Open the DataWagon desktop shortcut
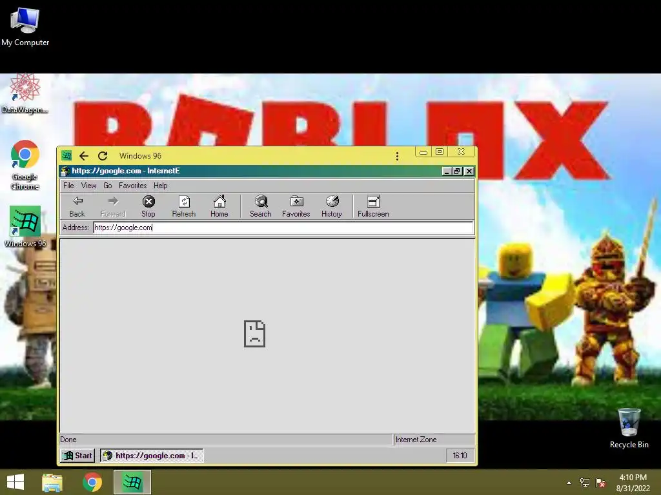This screenshot has width=661, height=495. point(25,93)
